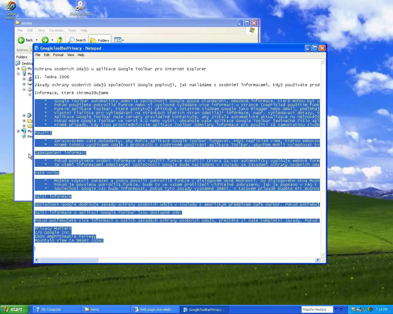Click the green Forward arrow in terms window

click(x=45, y=40)
